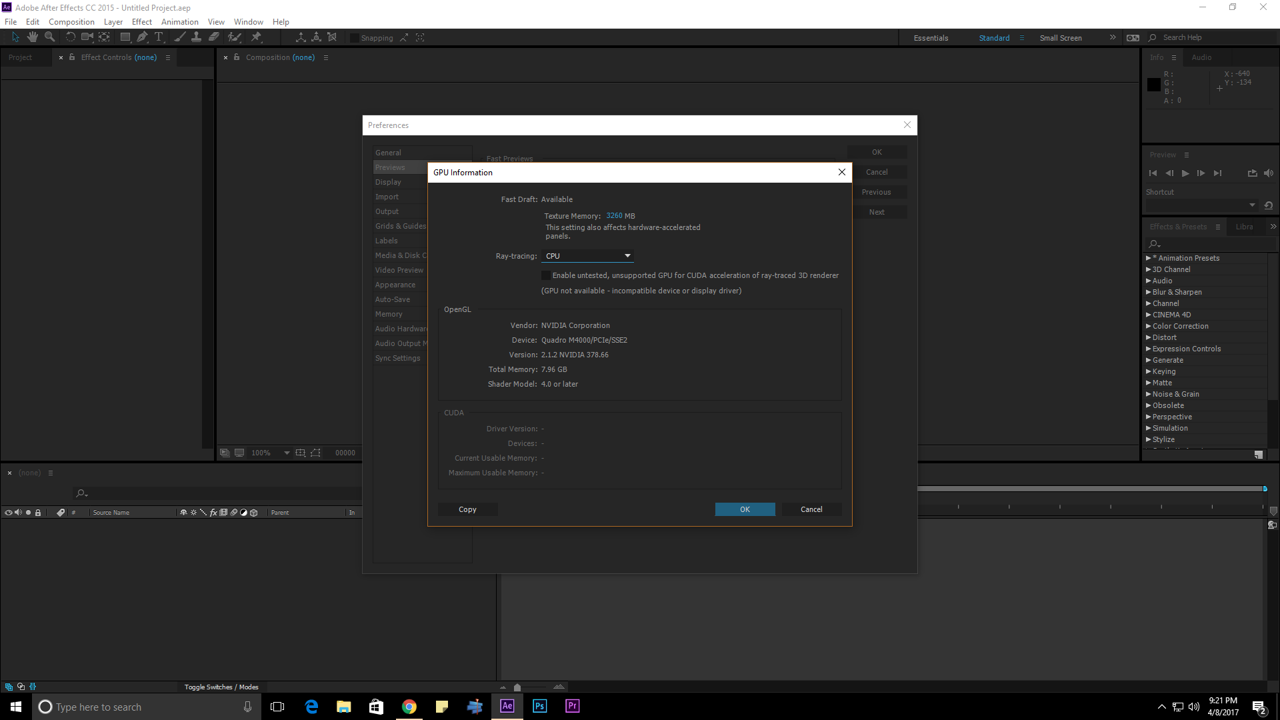Click the Adobe Premiere Pro taskbar icon

pyautogui.click(x=572, y=706)
